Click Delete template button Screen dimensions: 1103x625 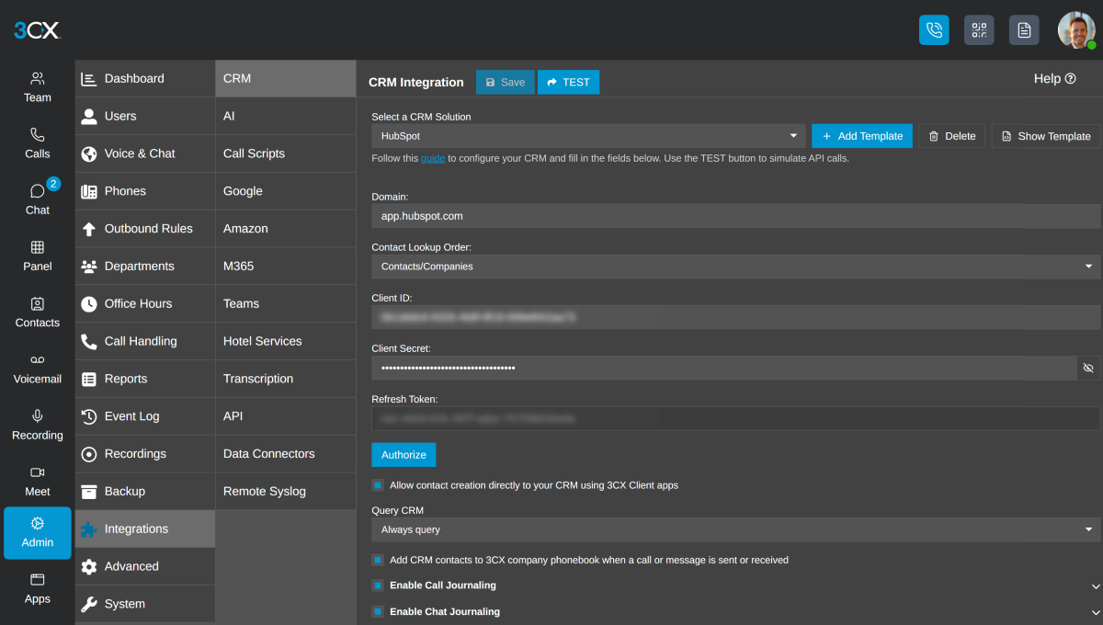coord(952,136)
